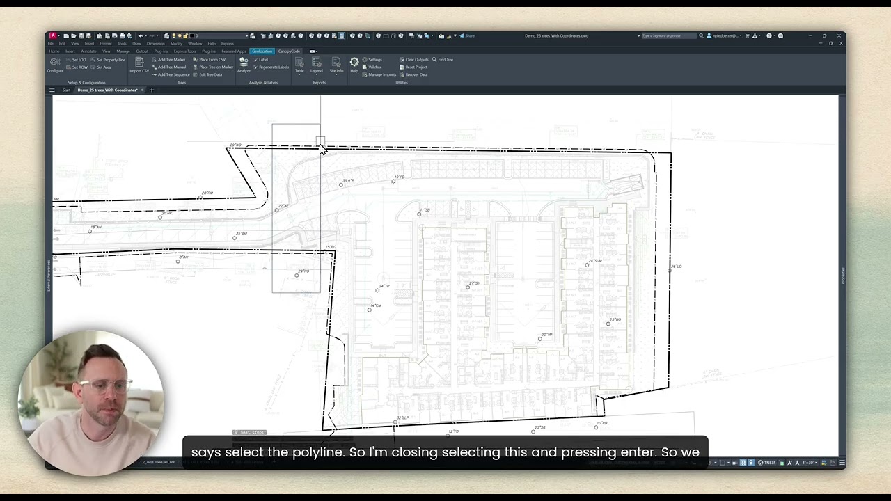Switch to the Start file tab
Viewport: 891px width, 501px height.
click(x=66, y=90)
